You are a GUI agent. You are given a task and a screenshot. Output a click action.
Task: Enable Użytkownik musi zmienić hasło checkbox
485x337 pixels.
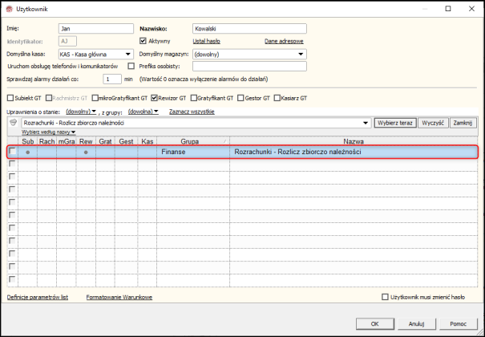[385, 297]
